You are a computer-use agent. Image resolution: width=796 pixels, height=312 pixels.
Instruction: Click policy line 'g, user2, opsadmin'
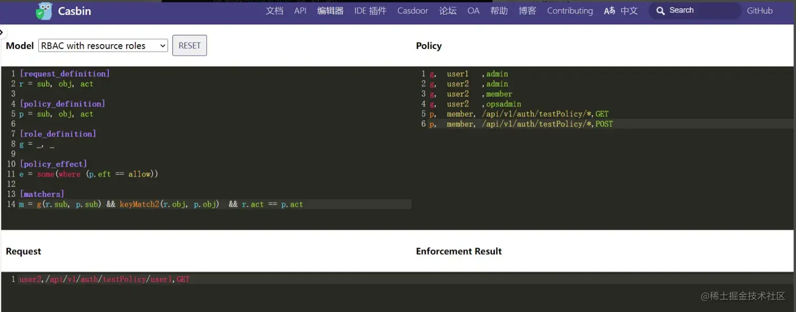[475, 104]
